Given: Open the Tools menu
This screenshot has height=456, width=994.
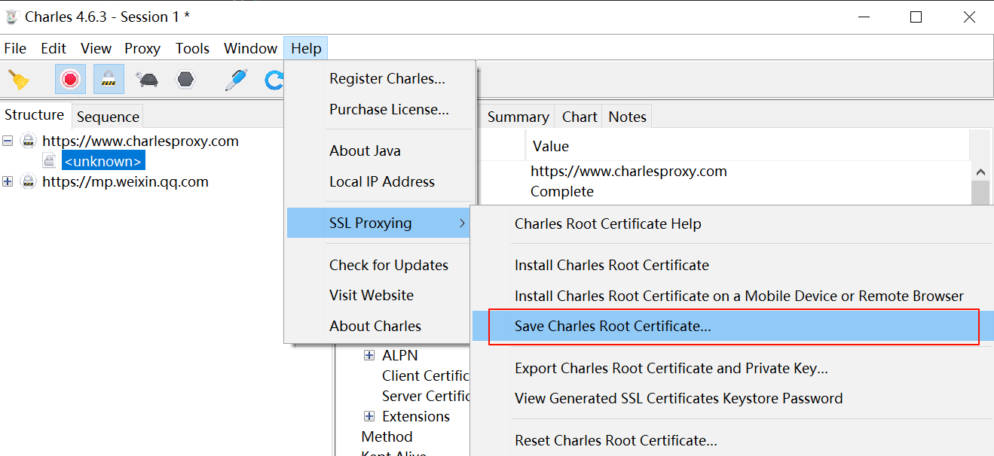Looking at the screenshot, I should pos(193,48).
